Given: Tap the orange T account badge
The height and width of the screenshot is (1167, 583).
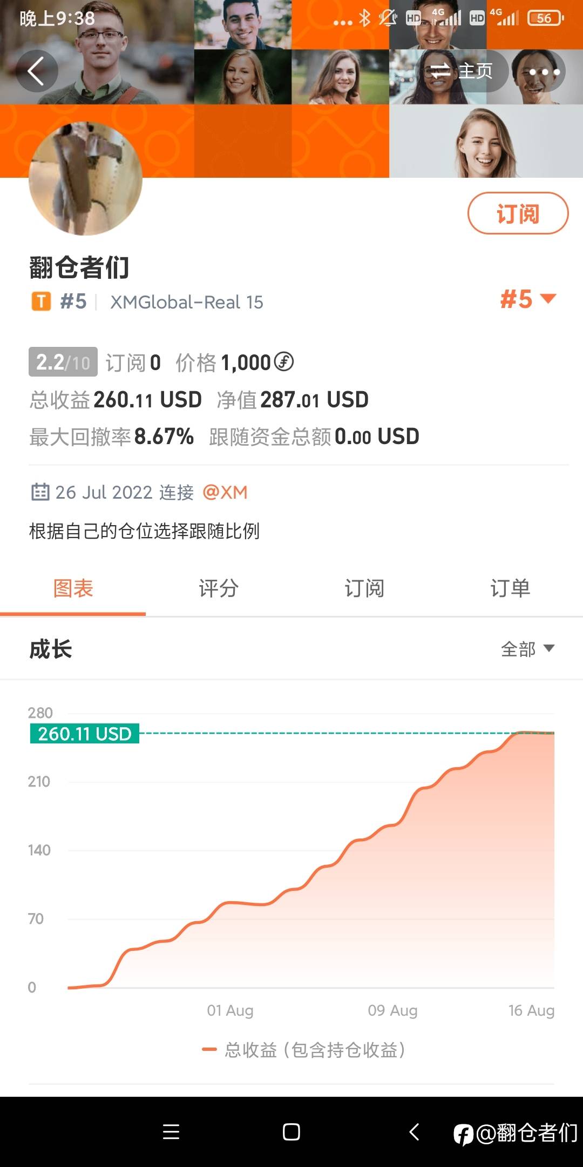Looking at the screenshot, I should point(41,301).
